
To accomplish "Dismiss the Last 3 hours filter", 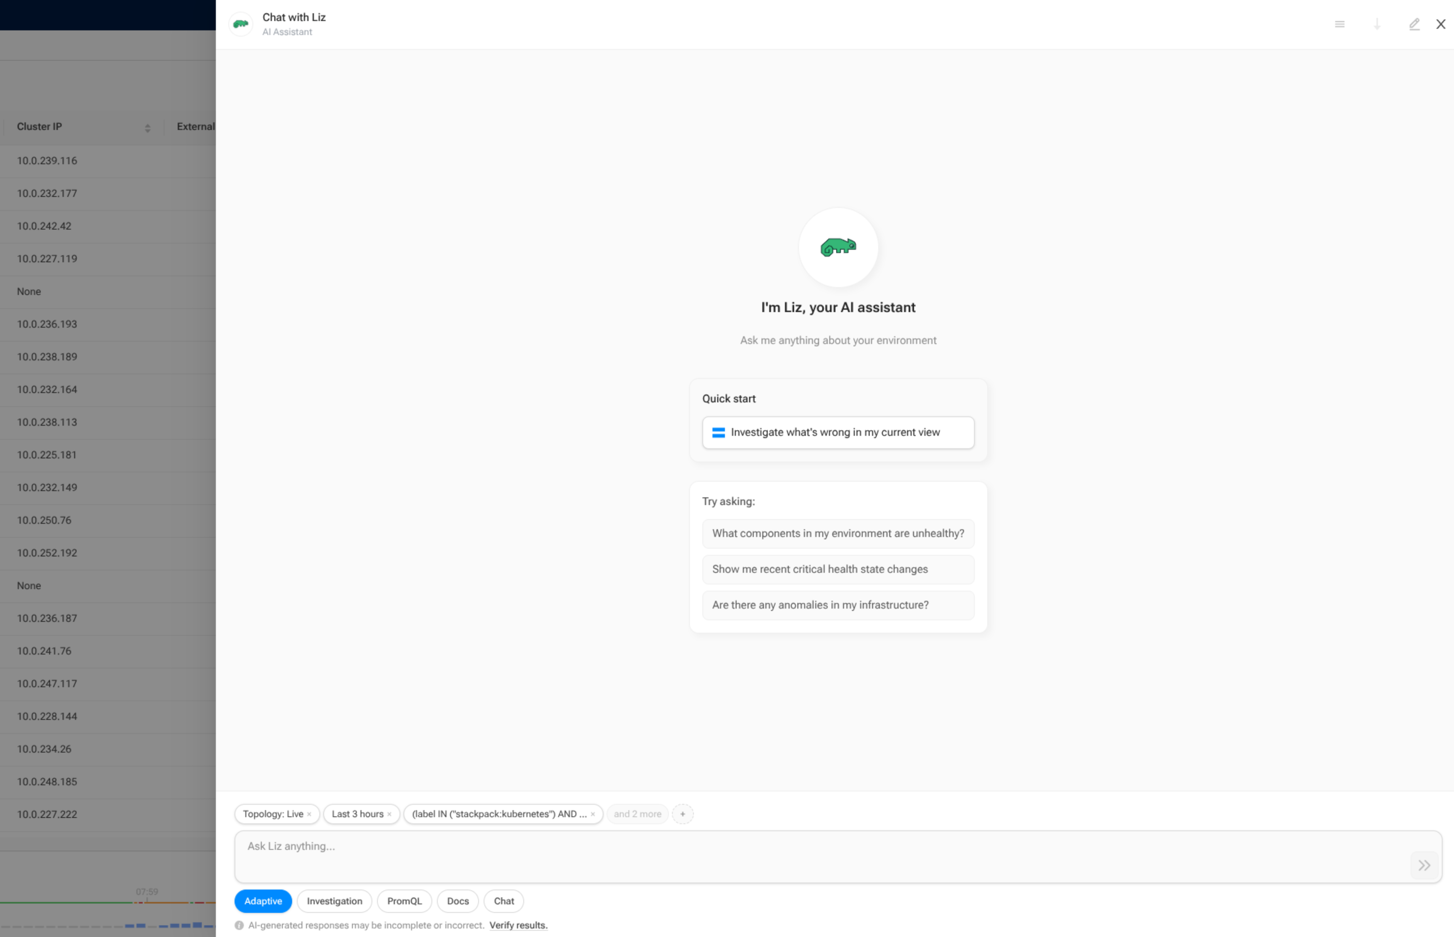I will click(x=390, y=814).
